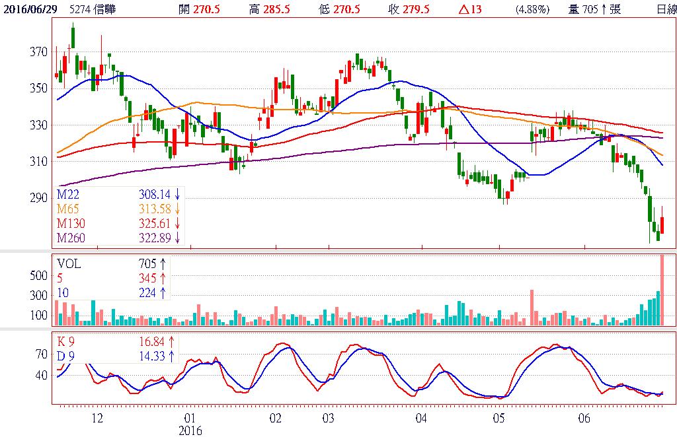Click the D 9 stochastic indicator label
Image resolution: width=677 pixels, height=437 pixels.
coord(65,356)
